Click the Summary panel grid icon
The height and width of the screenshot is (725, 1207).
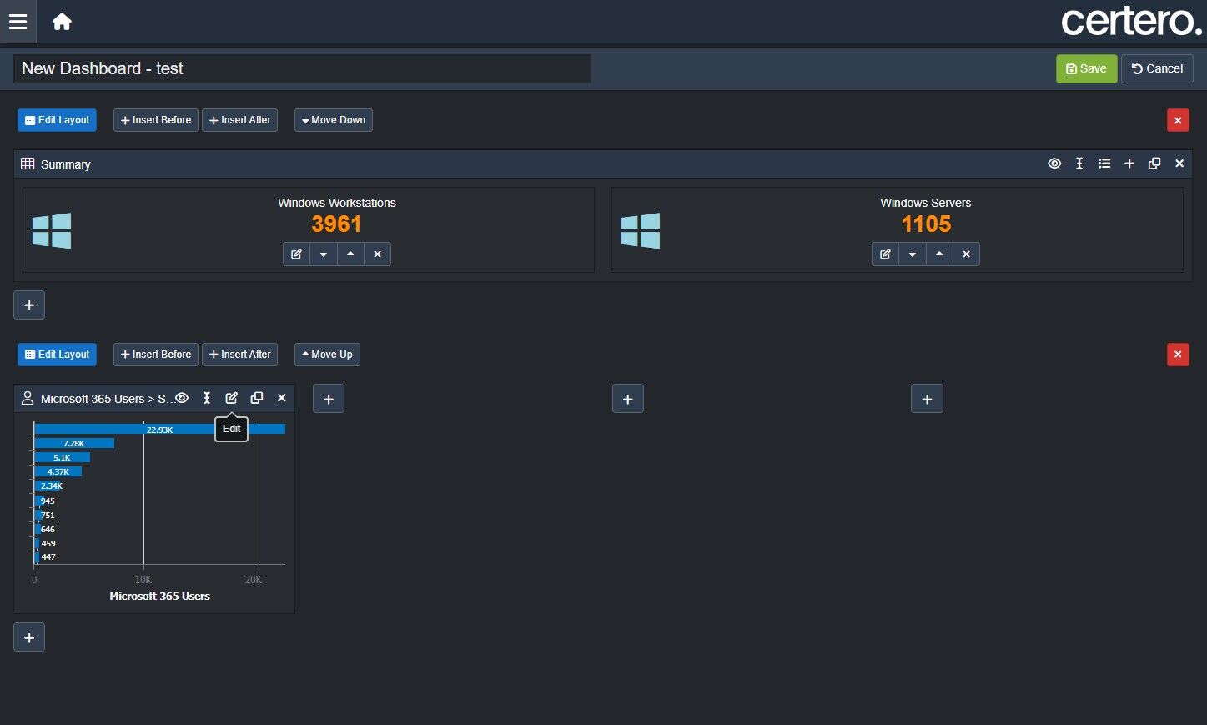tap(28, 164)
